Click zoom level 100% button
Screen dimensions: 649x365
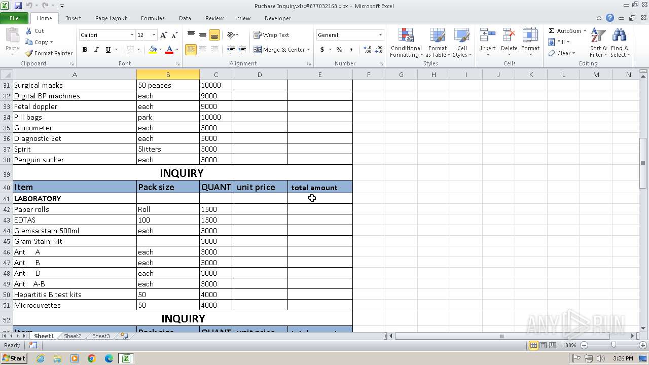tap(569, 345)
